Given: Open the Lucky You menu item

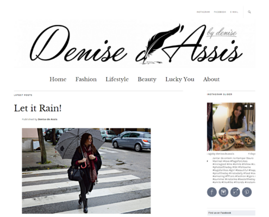Looking at the screenshot, I should 180,79.
